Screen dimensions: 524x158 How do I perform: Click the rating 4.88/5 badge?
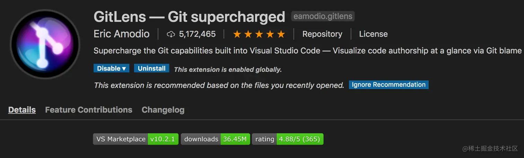point(288,139)
